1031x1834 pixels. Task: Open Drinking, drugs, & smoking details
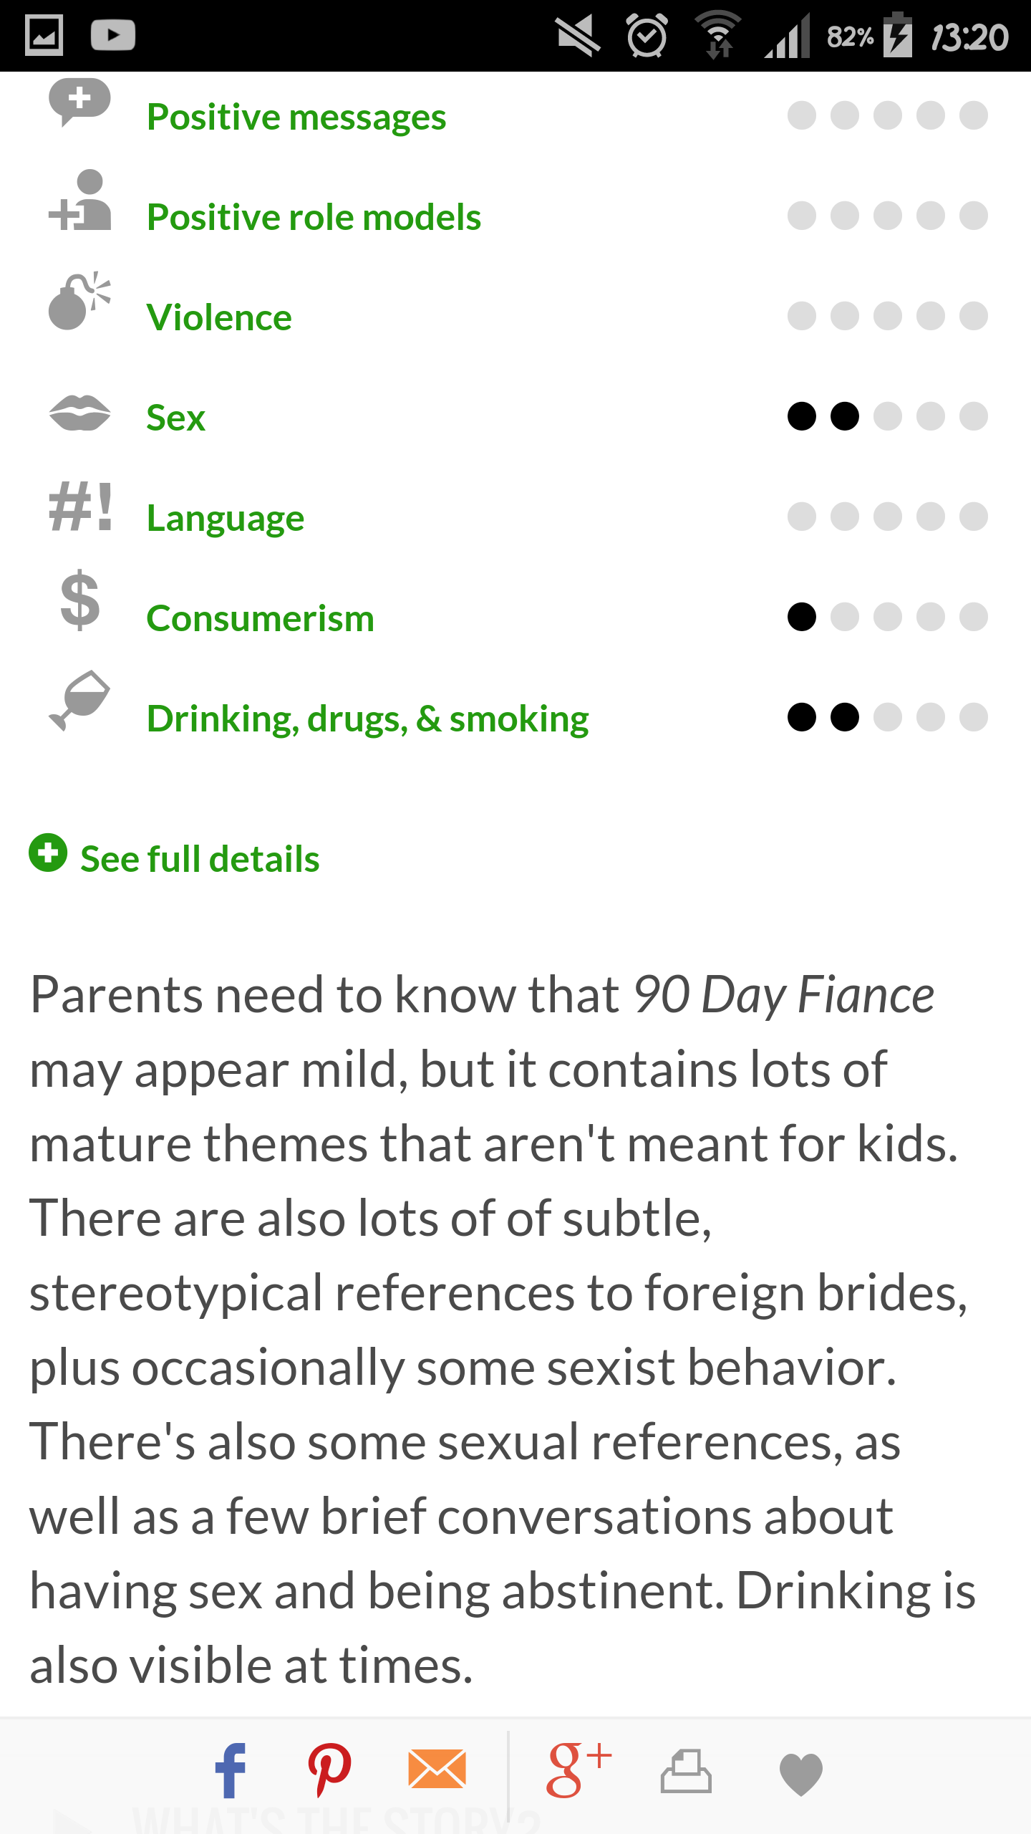point(367,719)
